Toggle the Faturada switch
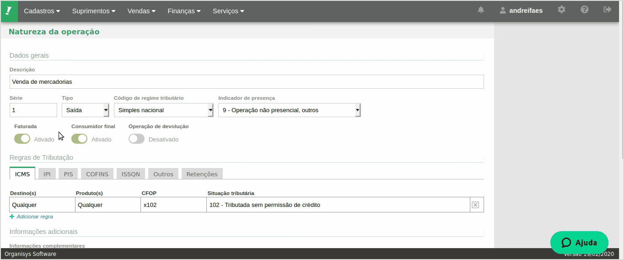 pyautogui.click(x=22, y=139)
